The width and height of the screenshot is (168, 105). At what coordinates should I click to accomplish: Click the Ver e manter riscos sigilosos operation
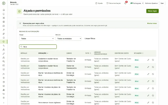pos(49,103)
